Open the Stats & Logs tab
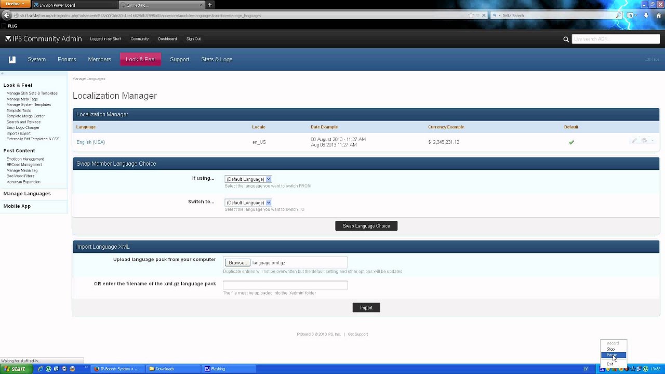The width and height of the screenshot is (665, 374). [x=217, y=60]
